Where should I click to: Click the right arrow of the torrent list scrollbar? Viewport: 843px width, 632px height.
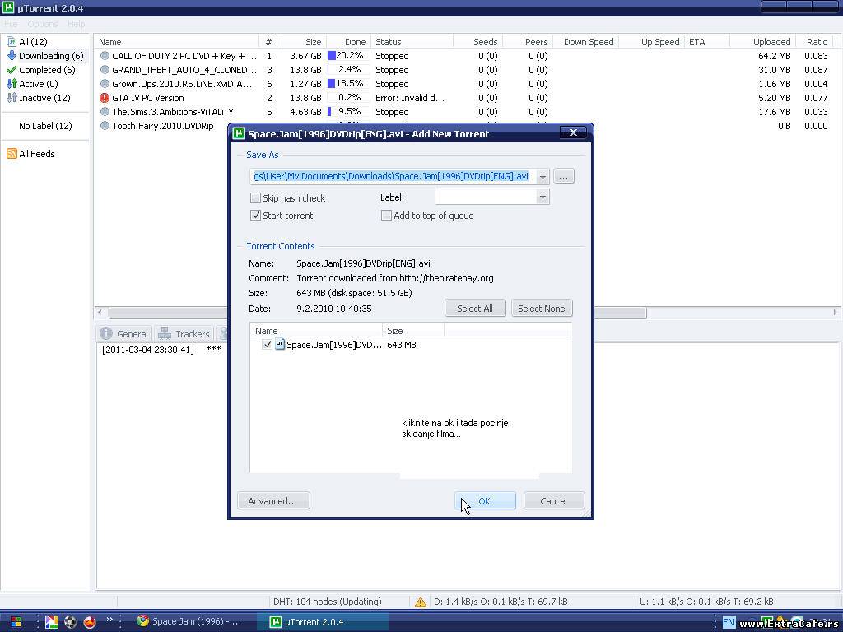click(835, 312)
